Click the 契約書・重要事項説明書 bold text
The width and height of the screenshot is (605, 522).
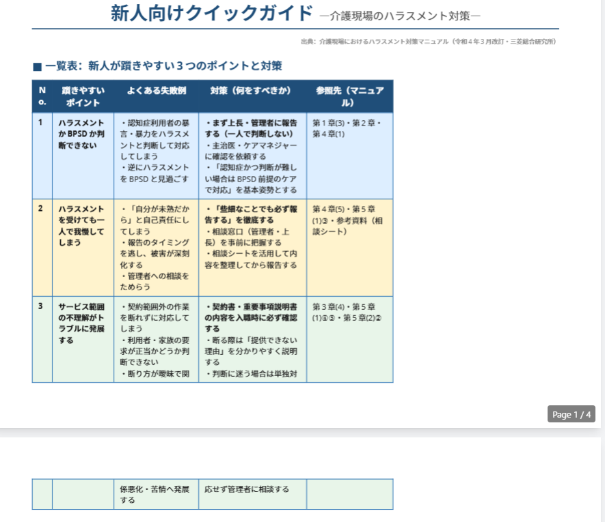click(251, 318)
